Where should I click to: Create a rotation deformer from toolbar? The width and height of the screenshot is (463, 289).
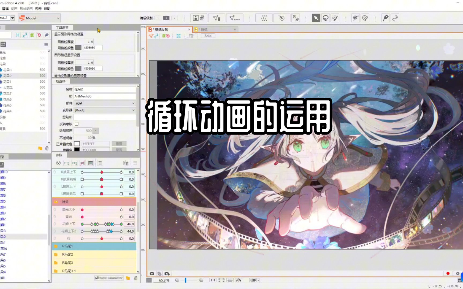[x=281, y=18]
